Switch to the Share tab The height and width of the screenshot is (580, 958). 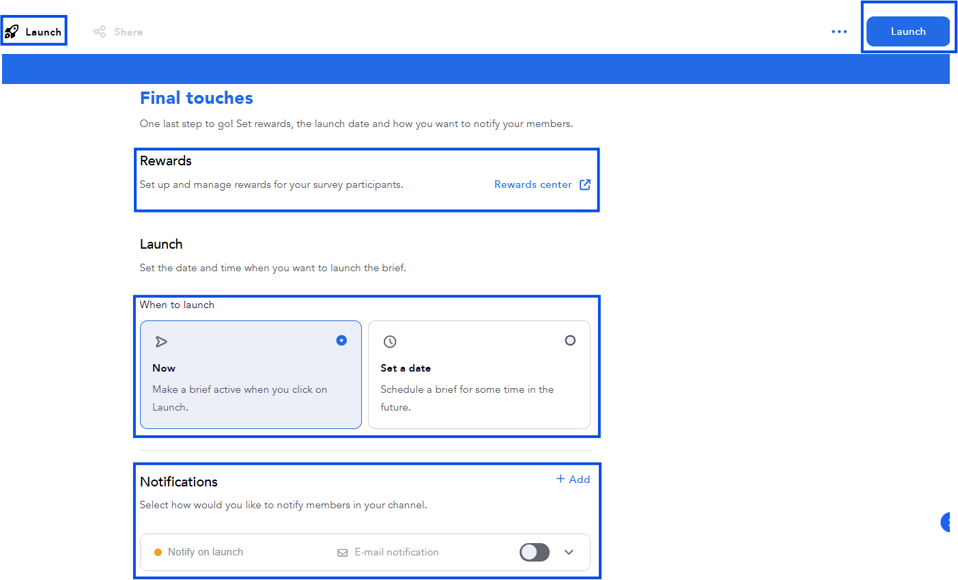[128, 32]
